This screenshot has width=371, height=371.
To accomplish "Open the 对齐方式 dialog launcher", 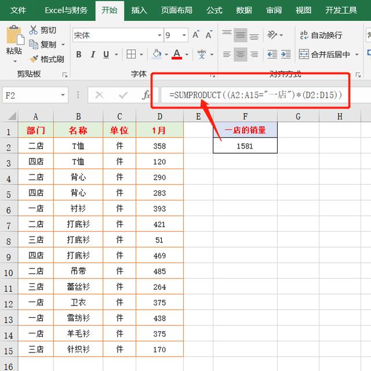I will pos(358,75).
